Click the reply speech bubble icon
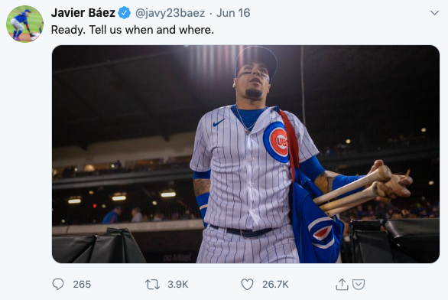448x300 pixels. point(58,284)
